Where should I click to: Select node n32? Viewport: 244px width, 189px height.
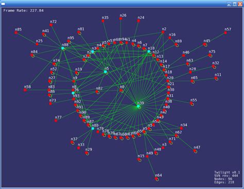click(214, 66)
